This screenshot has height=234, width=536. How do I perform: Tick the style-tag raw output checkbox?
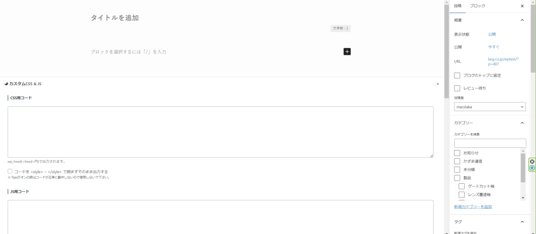point(10,171)
